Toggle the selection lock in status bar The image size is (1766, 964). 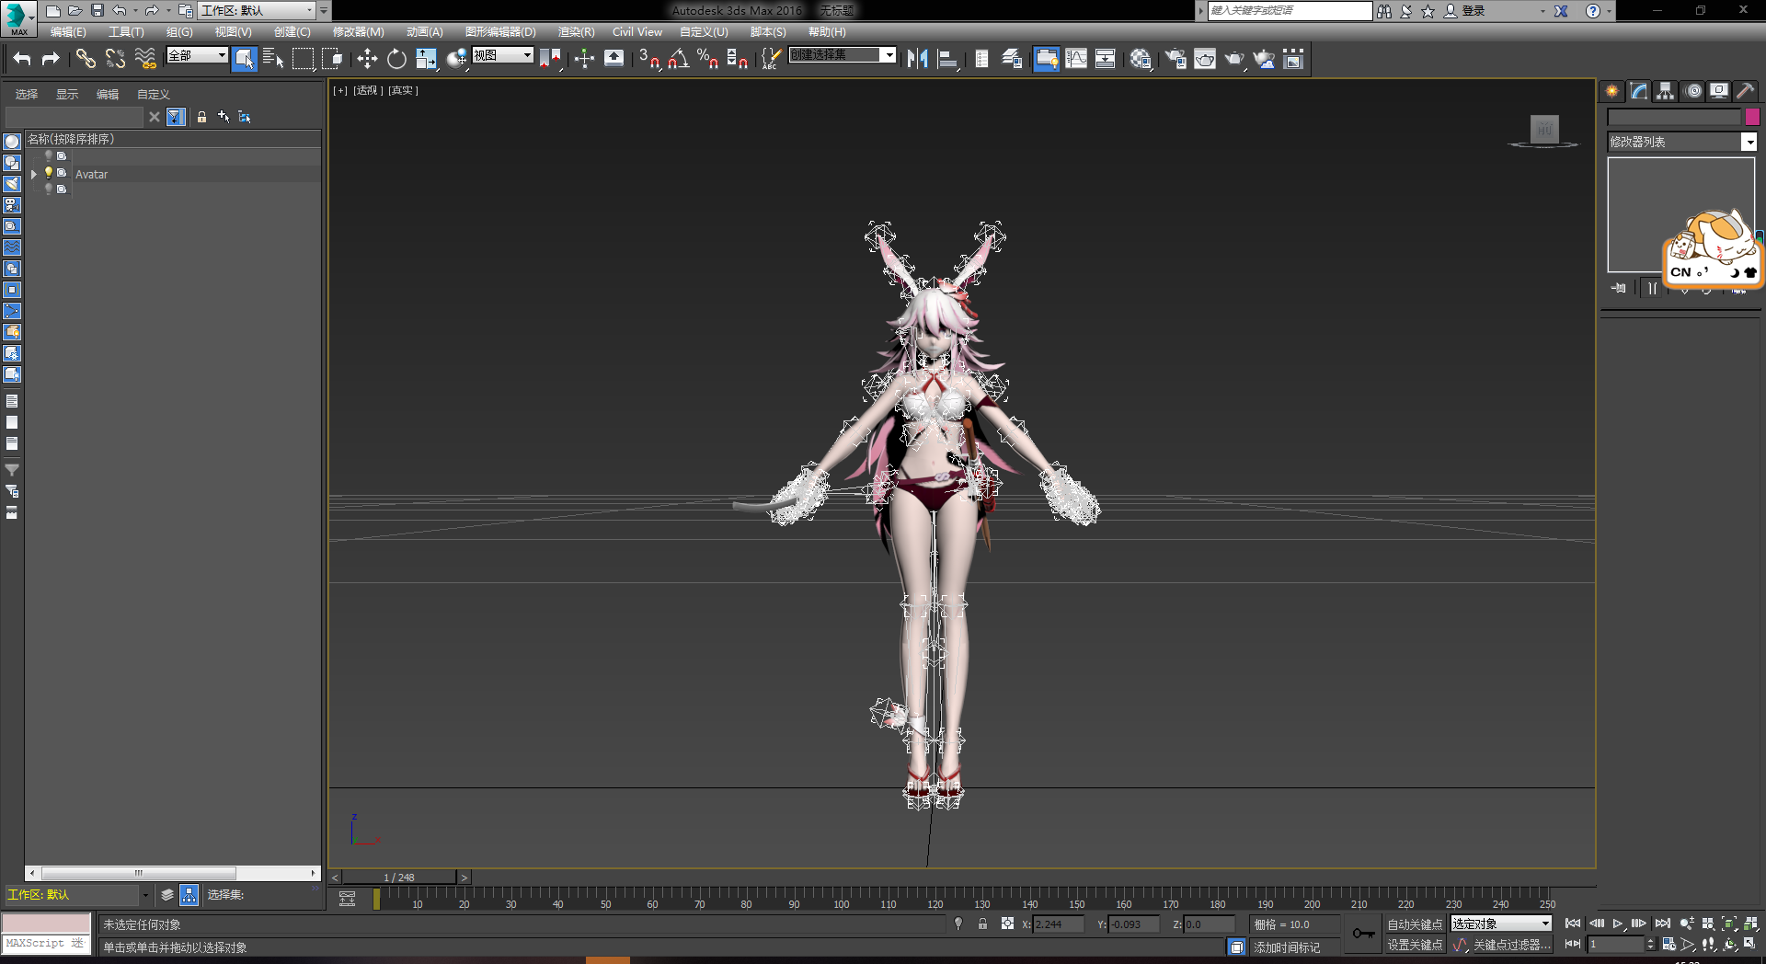(x=982, y=924)
